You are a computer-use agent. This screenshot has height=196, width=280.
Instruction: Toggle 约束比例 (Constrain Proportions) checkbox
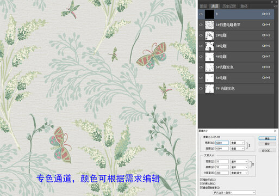coord(201,183)
